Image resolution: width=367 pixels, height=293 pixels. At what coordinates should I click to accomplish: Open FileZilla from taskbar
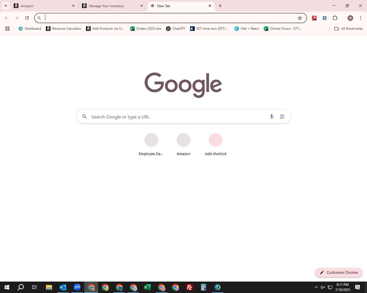pyautogui.click(x=190, y=287)
